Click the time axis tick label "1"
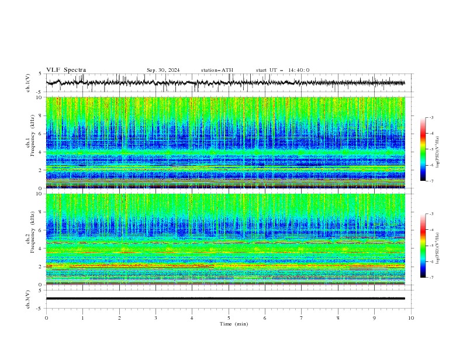Screen dimensions: 463x357 coord(82,318)
